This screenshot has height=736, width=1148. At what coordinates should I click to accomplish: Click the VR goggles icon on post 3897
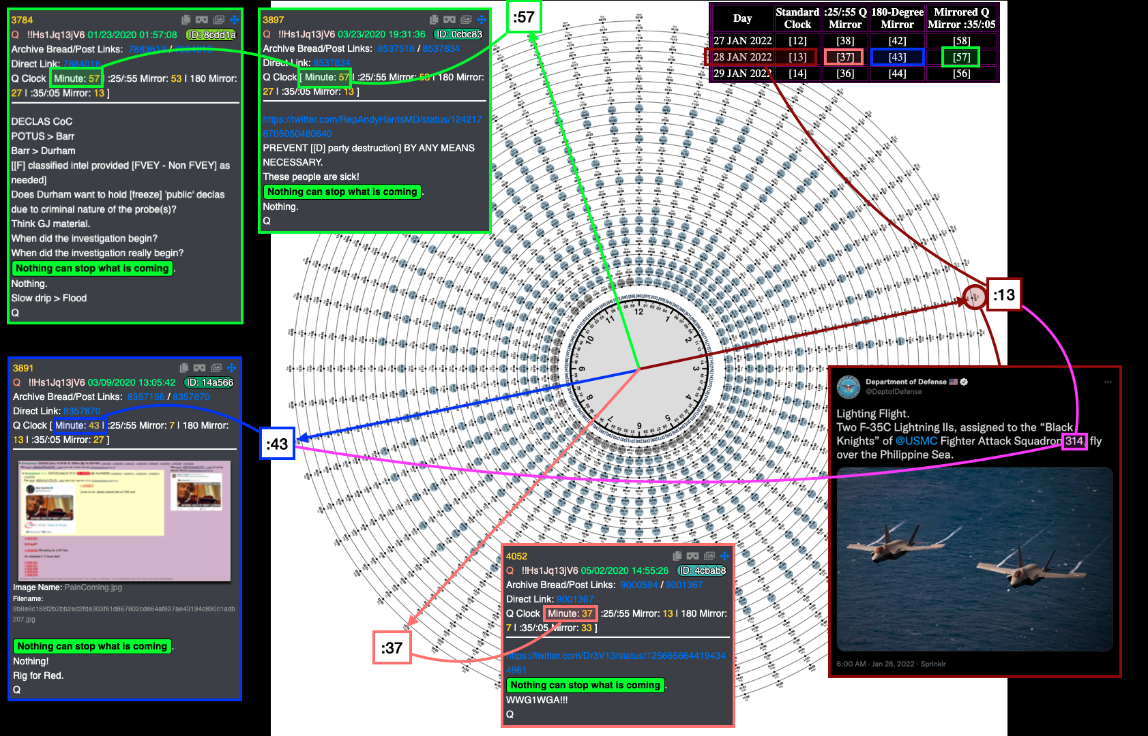point(450,20)
